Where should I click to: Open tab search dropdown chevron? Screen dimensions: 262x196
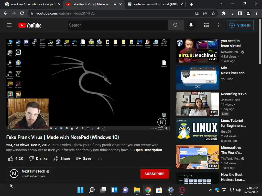point(221,4)
